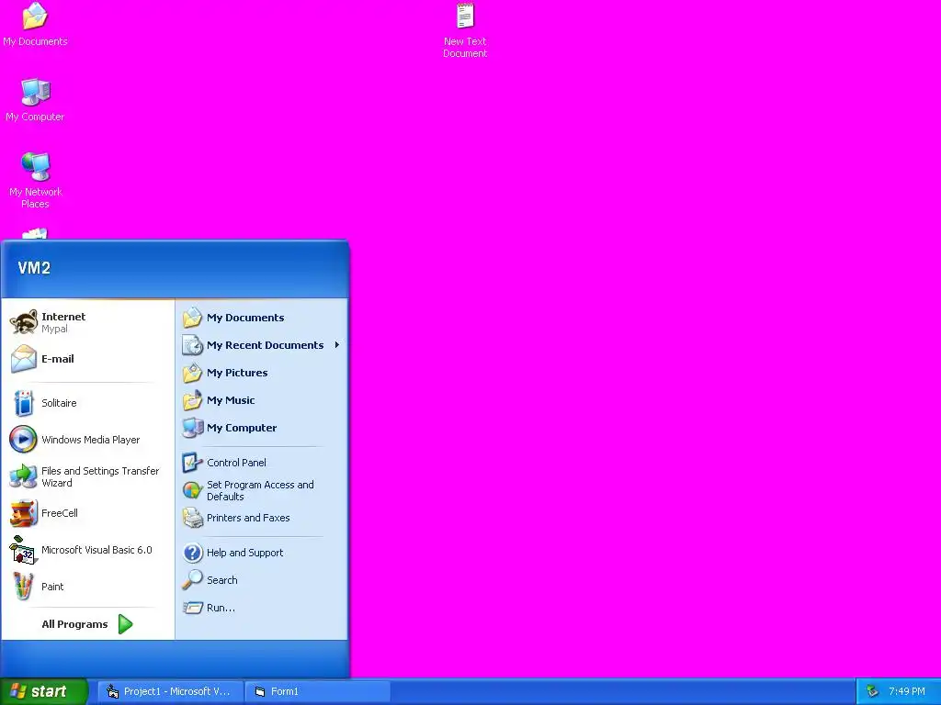Click the Start button
The height and width of the screenshot is (705, 941).
click(x=44, y=692)
